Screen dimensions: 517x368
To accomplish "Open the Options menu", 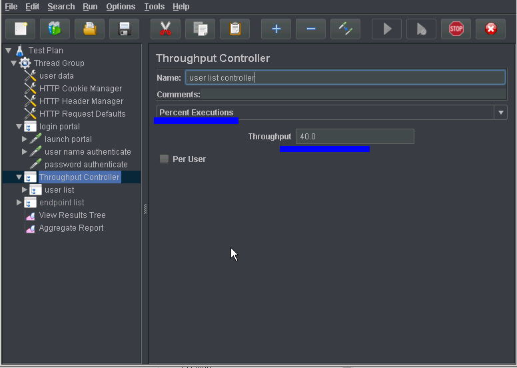I will [121, 7].
